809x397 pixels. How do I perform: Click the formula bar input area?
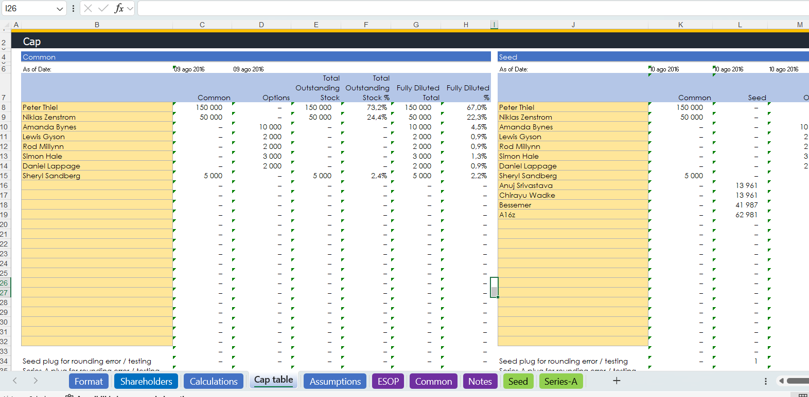coord(473,8)
